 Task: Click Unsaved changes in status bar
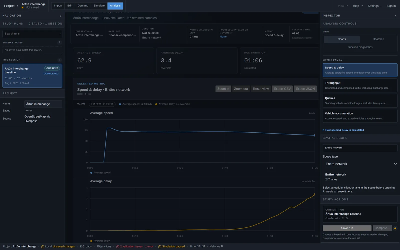(x=64, y=246)
